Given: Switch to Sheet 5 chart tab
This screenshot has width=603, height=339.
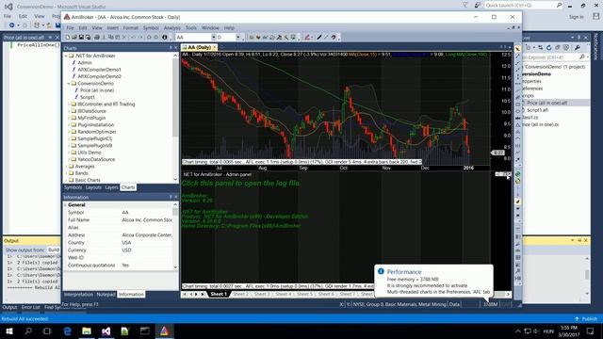Looking at the screenshot, I should [304, 294].
